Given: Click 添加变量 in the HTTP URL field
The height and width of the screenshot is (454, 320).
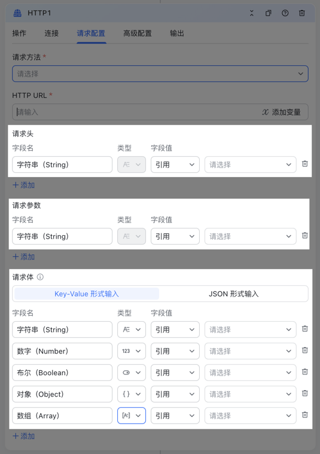Looking at the screenshot, I should click(x=281, y=112).
